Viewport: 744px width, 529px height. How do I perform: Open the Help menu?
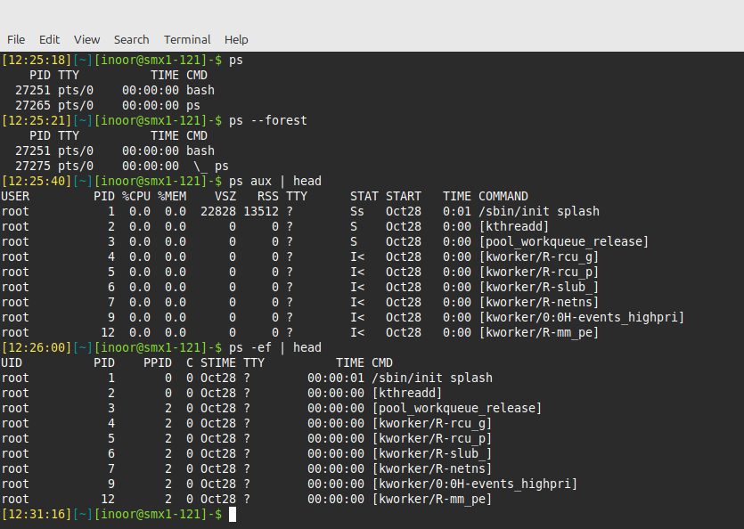pyautogui.click(x=236, y=39)
